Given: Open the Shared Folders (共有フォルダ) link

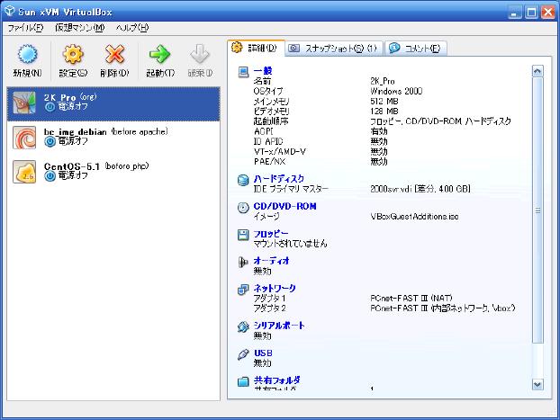Looking at the screenshot, I should pos(276,380).
